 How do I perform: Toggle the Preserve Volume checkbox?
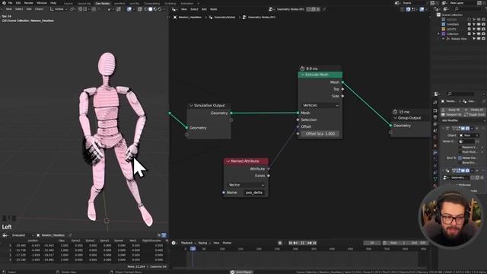pyautogui.click(x=460, y=147)
